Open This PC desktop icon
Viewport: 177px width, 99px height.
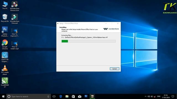[5, 5]
